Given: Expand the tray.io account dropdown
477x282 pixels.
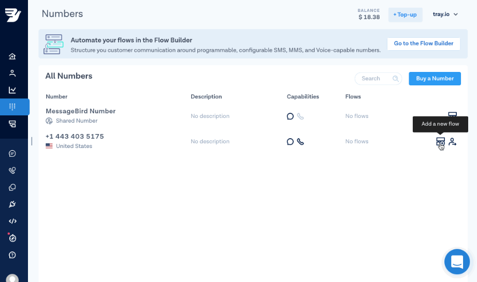Looking at the screenshot, I should [445, 14].
